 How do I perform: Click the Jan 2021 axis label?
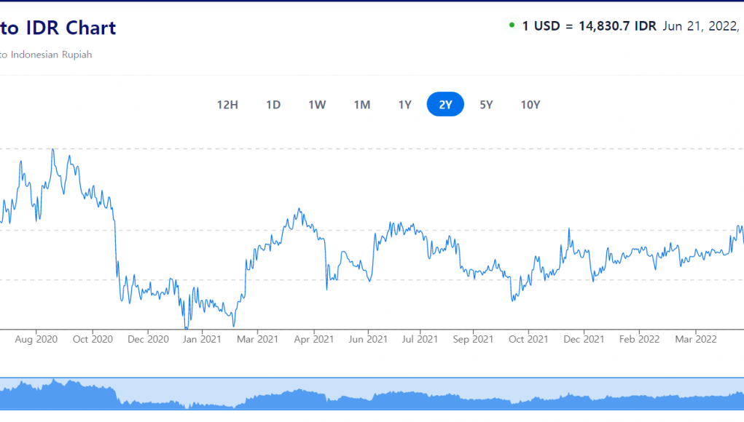pyautogui.click(x=201, y=339)
